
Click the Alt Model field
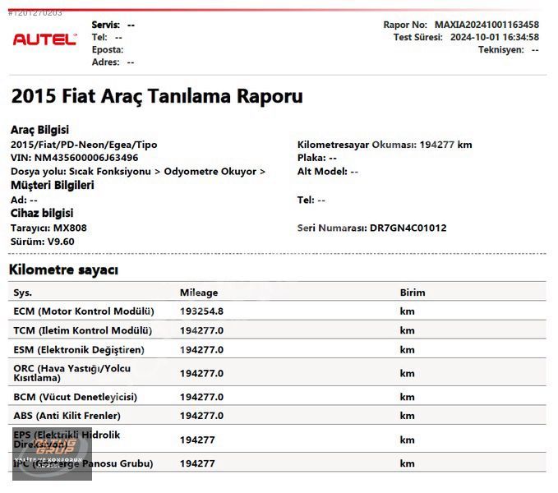(x=327, y=172)
